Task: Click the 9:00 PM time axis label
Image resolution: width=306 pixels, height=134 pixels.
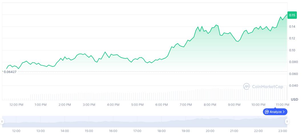Action: (234, 105)
